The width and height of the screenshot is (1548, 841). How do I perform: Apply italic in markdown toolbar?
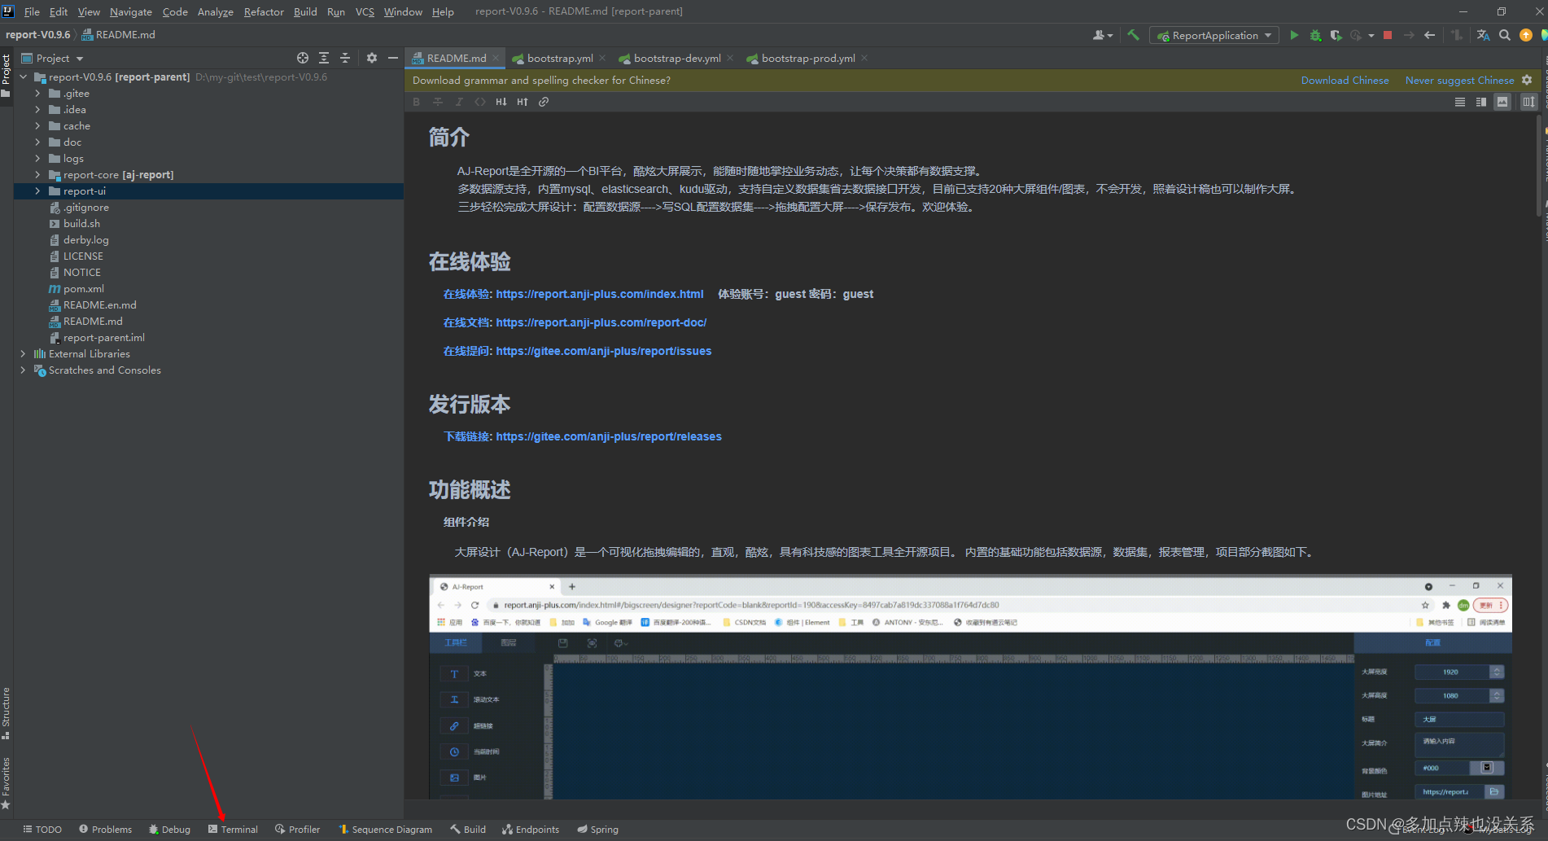pos(459,102)
